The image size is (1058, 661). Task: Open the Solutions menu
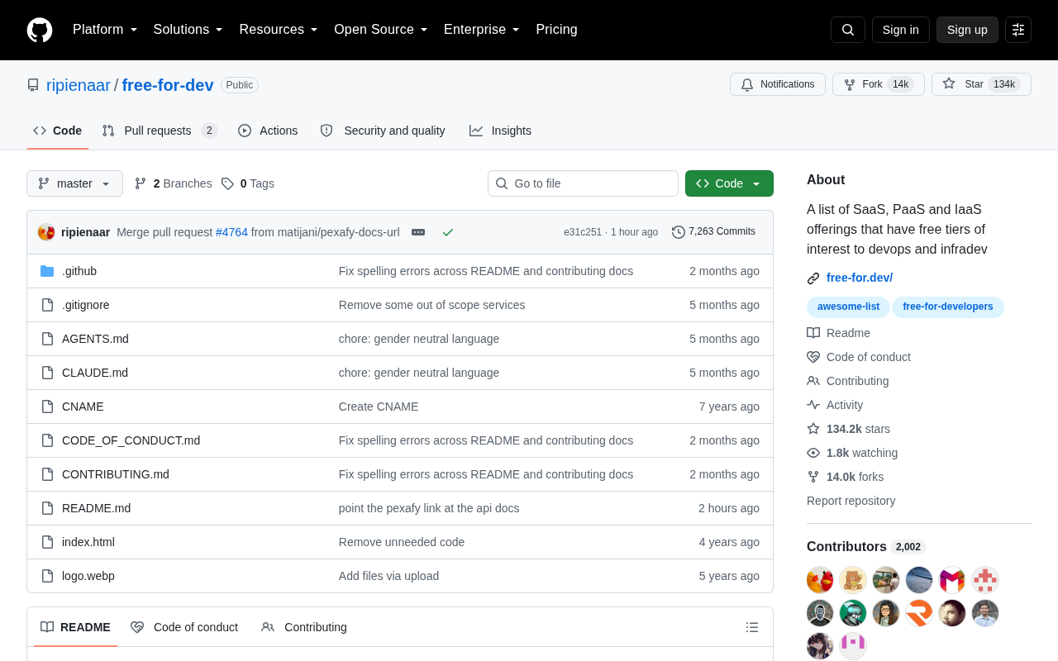pos(188,30)
